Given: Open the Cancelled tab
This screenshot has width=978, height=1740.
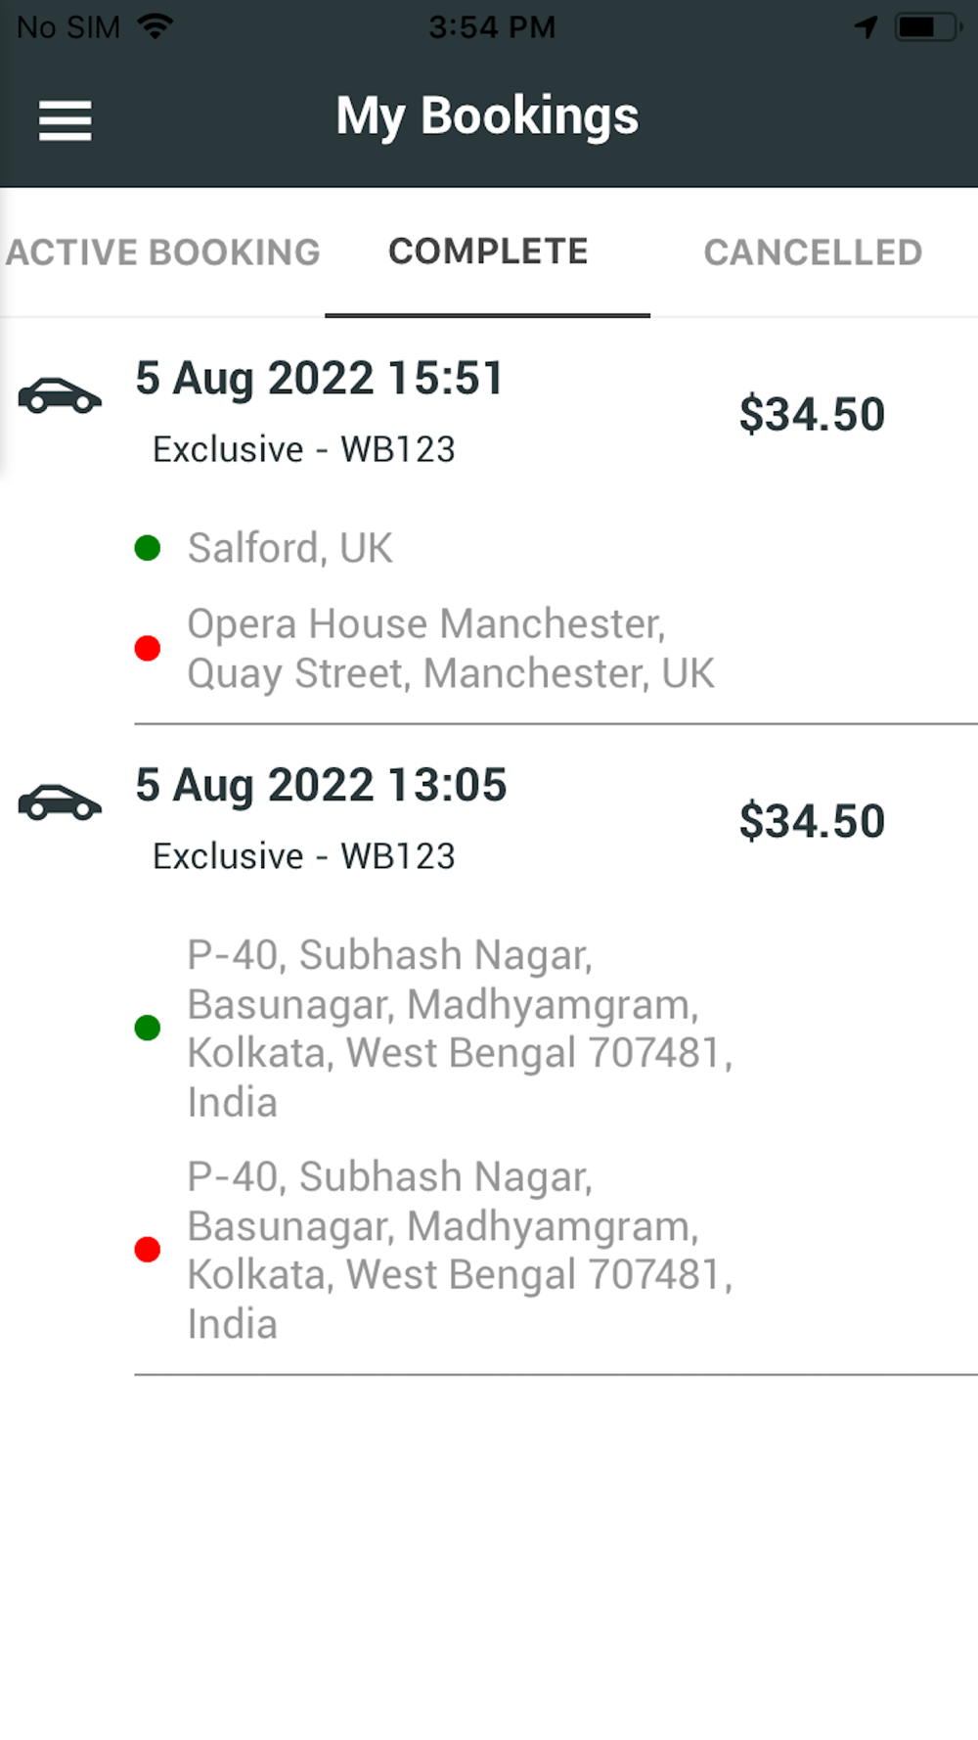Looking at the screenshot, I should pos(813,252).
